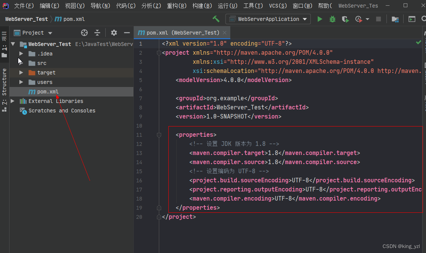Click the run anything window icon
This screenshot has height=253, width=426.
click(412, 19)
